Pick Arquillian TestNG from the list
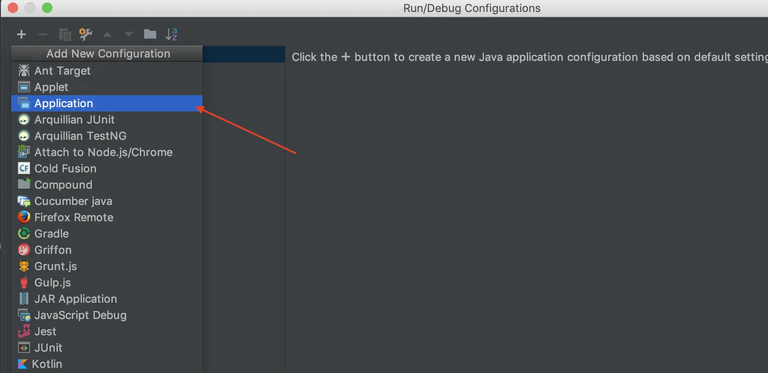The width and height of the screenshot is (768, 373). (x=107, y=136)
